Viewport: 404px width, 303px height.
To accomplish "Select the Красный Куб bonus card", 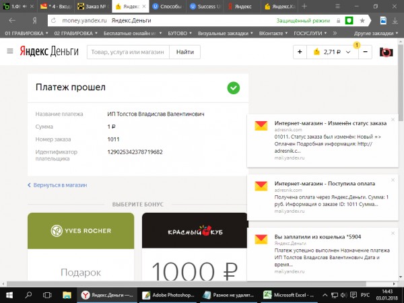I will [x=195, y=246].
